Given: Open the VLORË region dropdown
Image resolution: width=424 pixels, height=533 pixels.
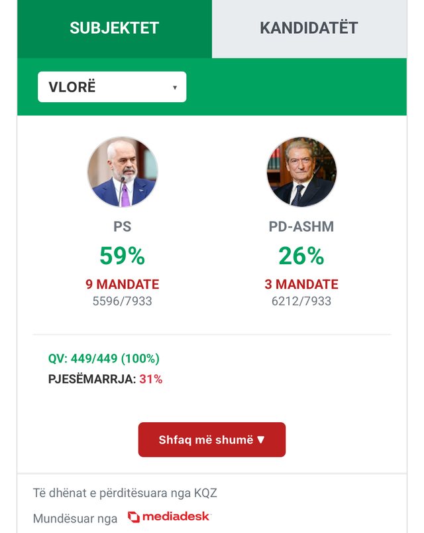Looking at the screenshot, I should (112, 87).
